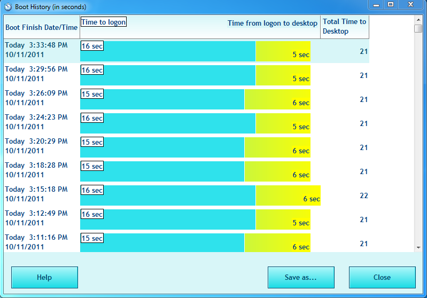
Task: Click total 21 in 3:33:48 row
Action: tap(364, 51)
